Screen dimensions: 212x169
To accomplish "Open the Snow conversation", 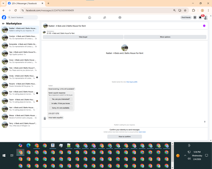I will pyautogui.click(x=20, y=61).
